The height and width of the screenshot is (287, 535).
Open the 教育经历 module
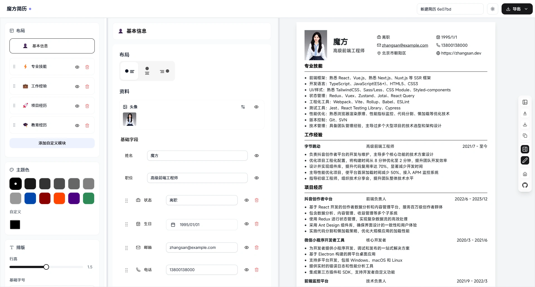pyautogui.click(x=39, y=125)
